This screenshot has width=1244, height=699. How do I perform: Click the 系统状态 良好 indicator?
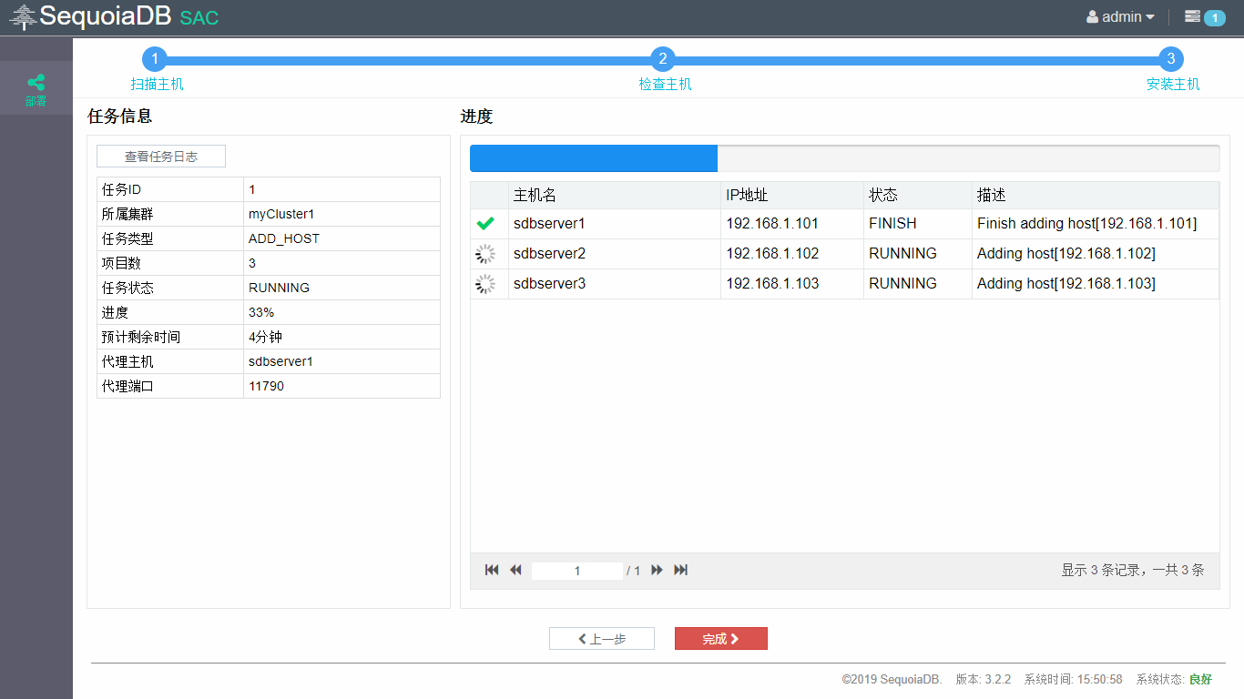(1175, 680)
